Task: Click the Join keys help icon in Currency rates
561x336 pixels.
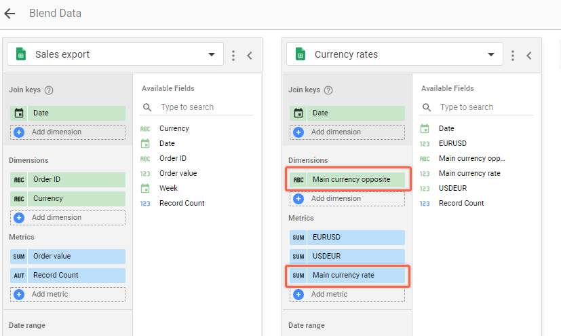Action: coord(328,90)
